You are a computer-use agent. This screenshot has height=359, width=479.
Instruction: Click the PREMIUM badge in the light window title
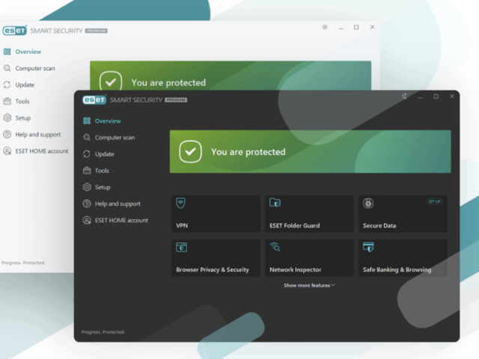pos(97,31)
